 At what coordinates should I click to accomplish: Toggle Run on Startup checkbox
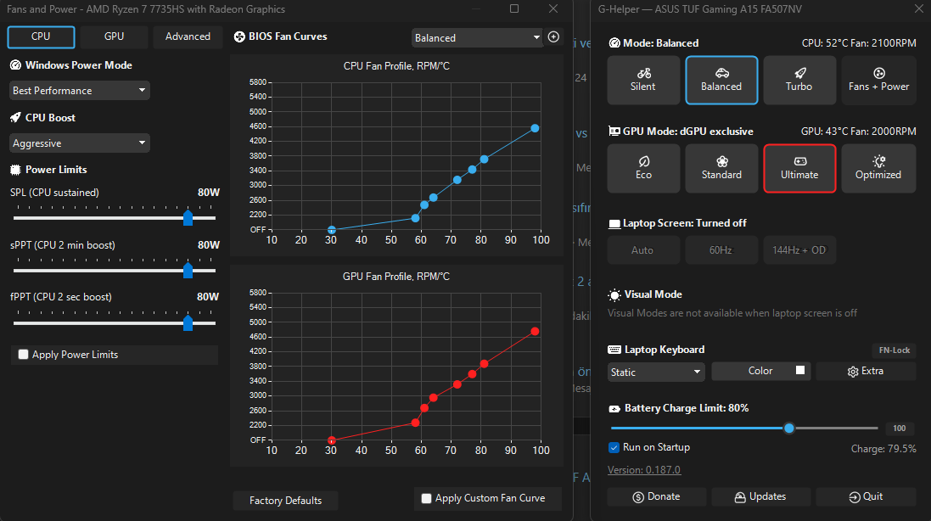(x=614, y=447)
